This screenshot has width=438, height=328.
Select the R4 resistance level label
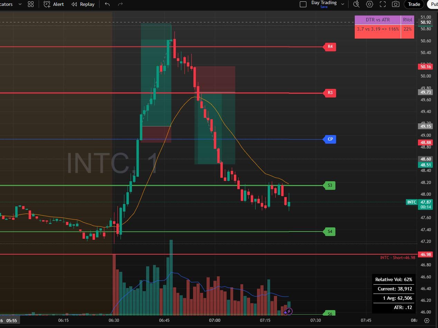point(330,47)
